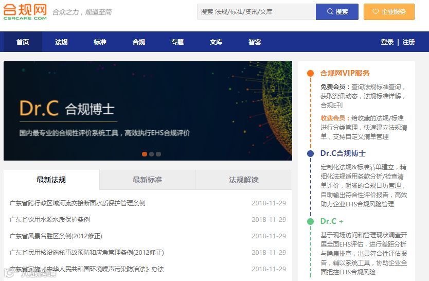Click the Dr.C + sidebar heading
429x281 pixels.
(332, 221)
